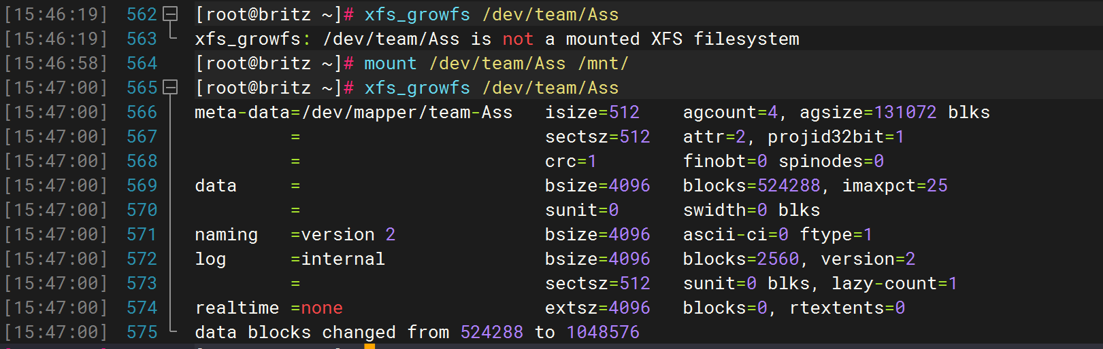Select line number 570

pyautogui.click(x=142, y=210)
